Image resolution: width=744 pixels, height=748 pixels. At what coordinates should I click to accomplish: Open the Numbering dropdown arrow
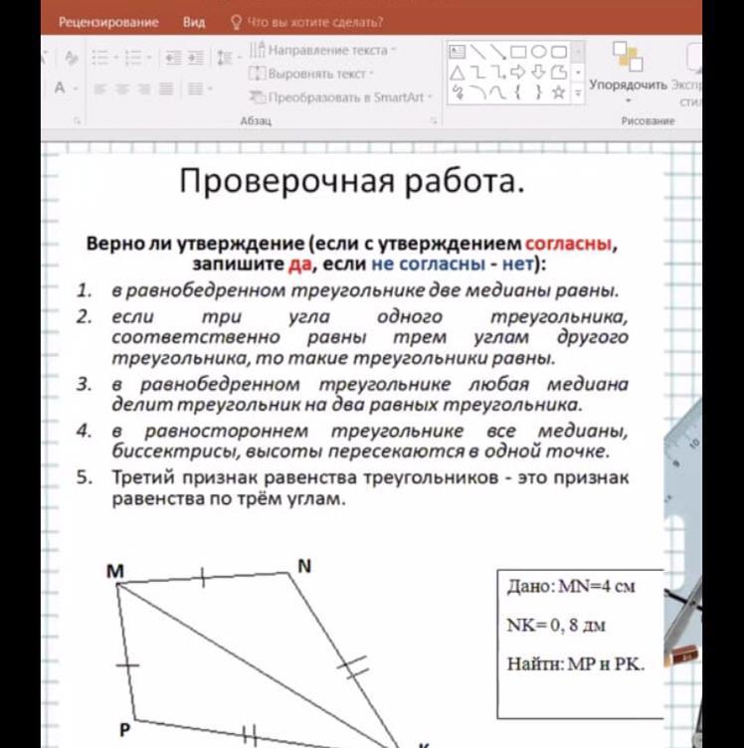coord(149,58)
